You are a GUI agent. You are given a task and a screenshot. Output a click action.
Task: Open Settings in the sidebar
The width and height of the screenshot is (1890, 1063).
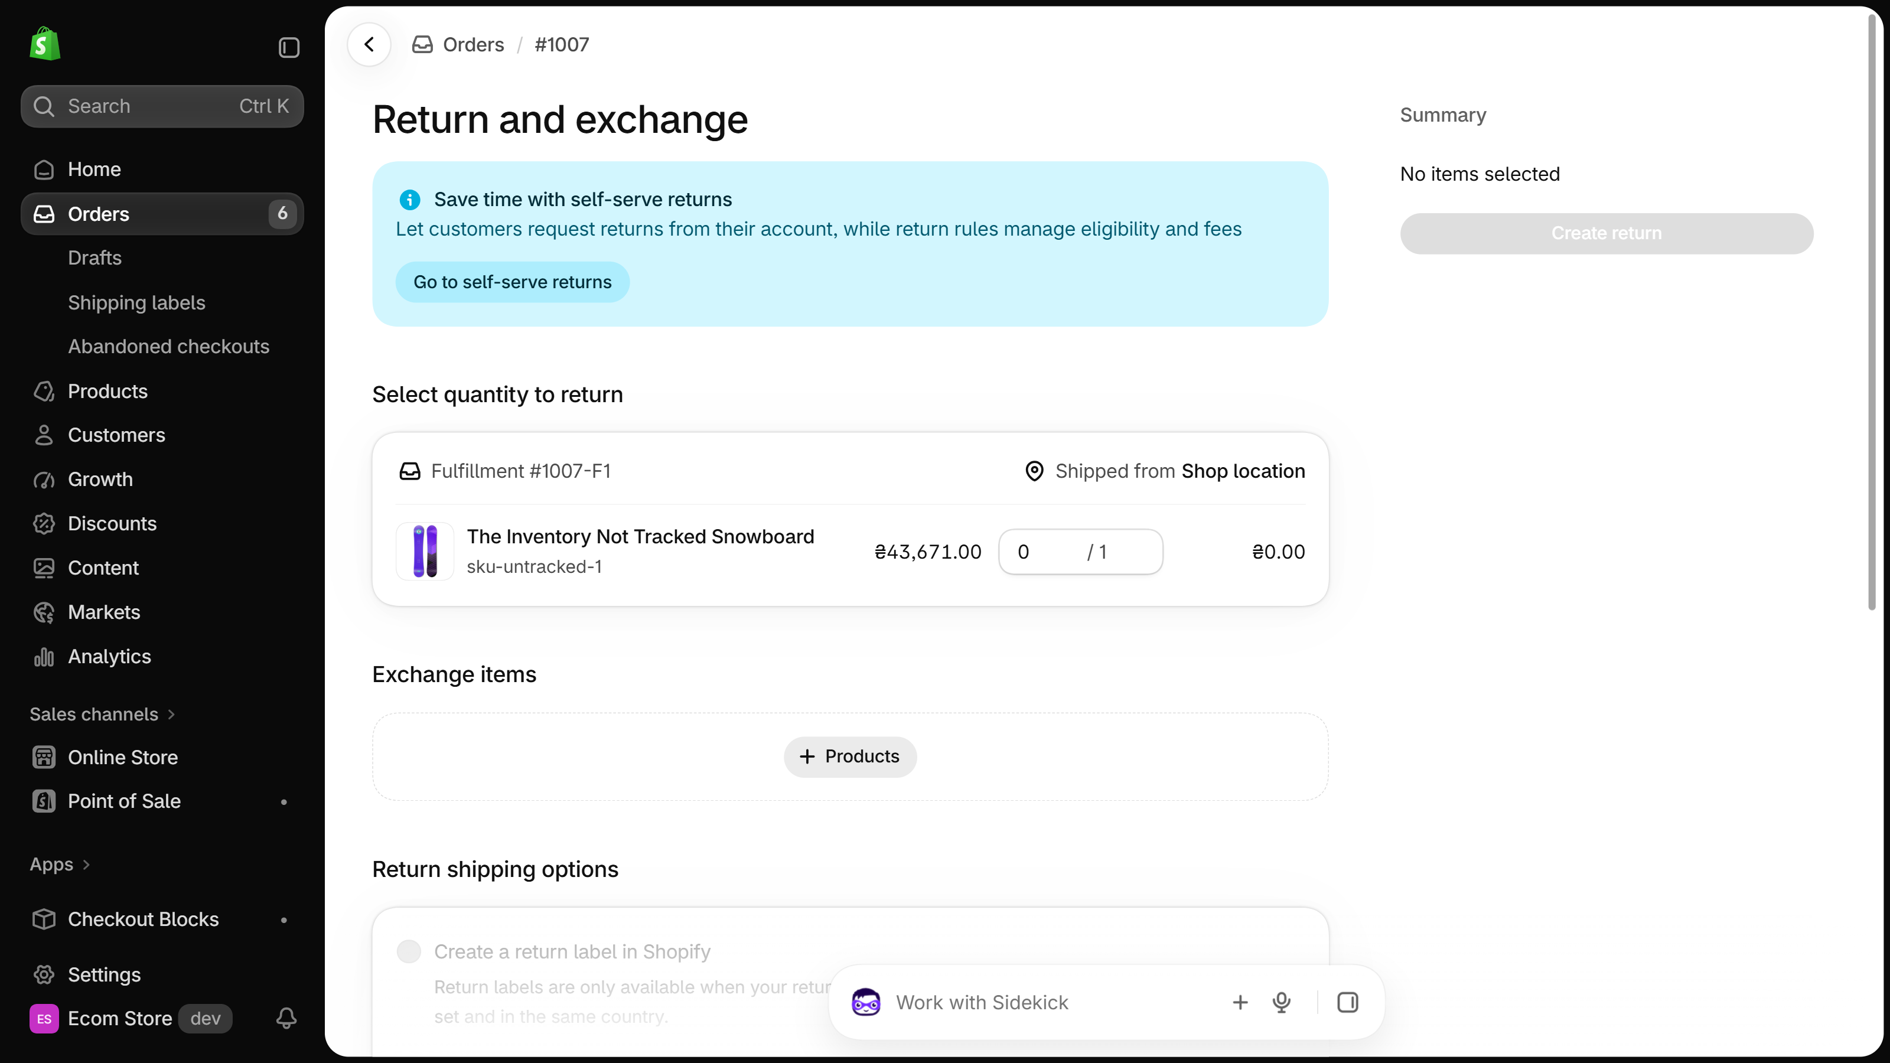(162, 975)
